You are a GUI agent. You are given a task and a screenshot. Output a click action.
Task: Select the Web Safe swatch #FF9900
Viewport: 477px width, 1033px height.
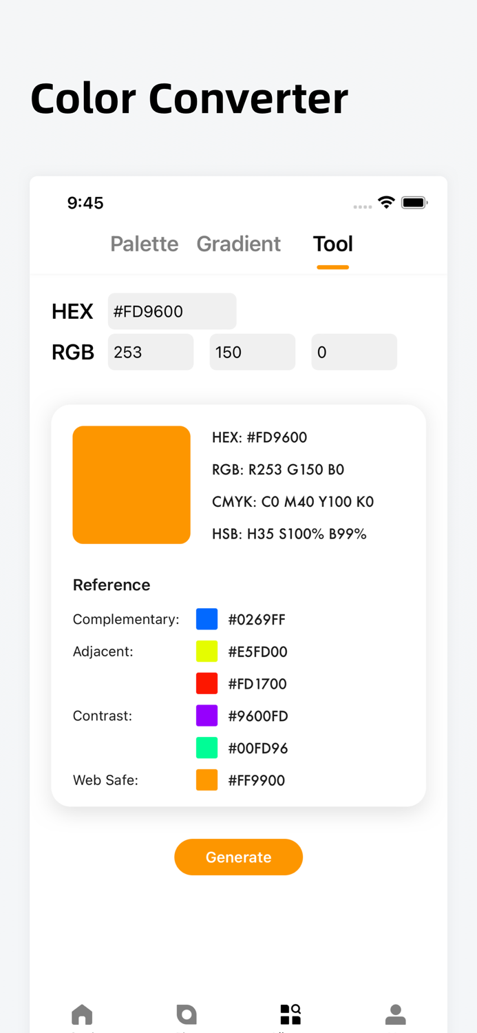coord(206,780)
